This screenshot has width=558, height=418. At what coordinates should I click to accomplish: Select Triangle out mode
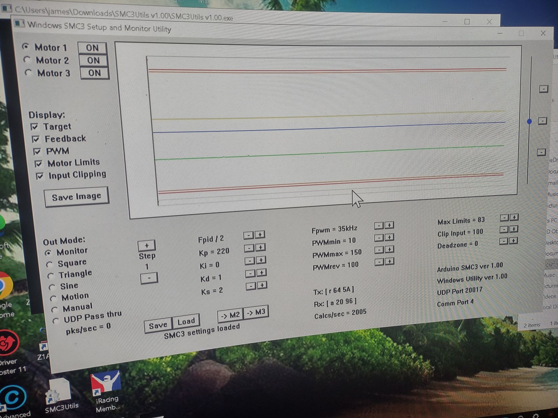51,276
